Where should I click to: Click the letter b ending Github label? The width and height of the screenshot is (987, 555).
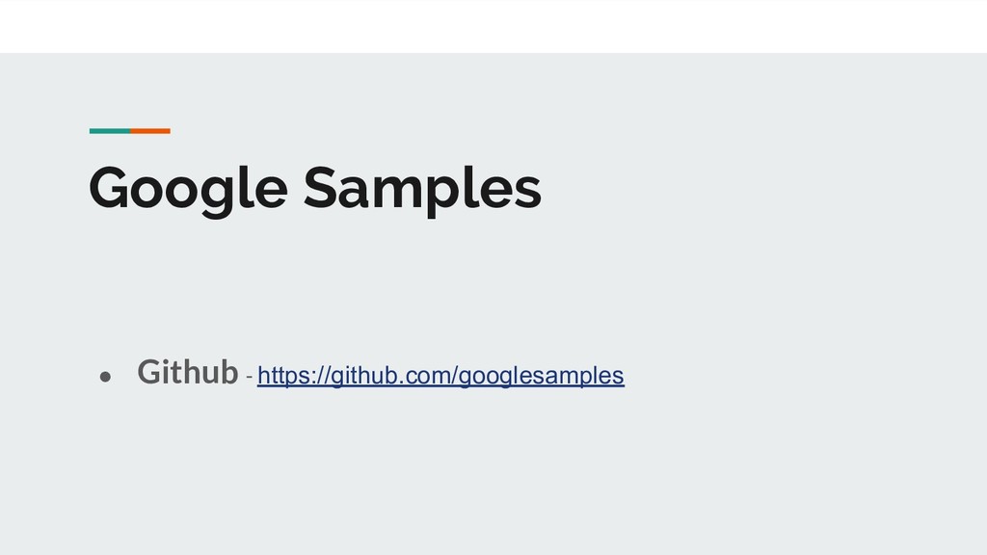pos(228,371)
